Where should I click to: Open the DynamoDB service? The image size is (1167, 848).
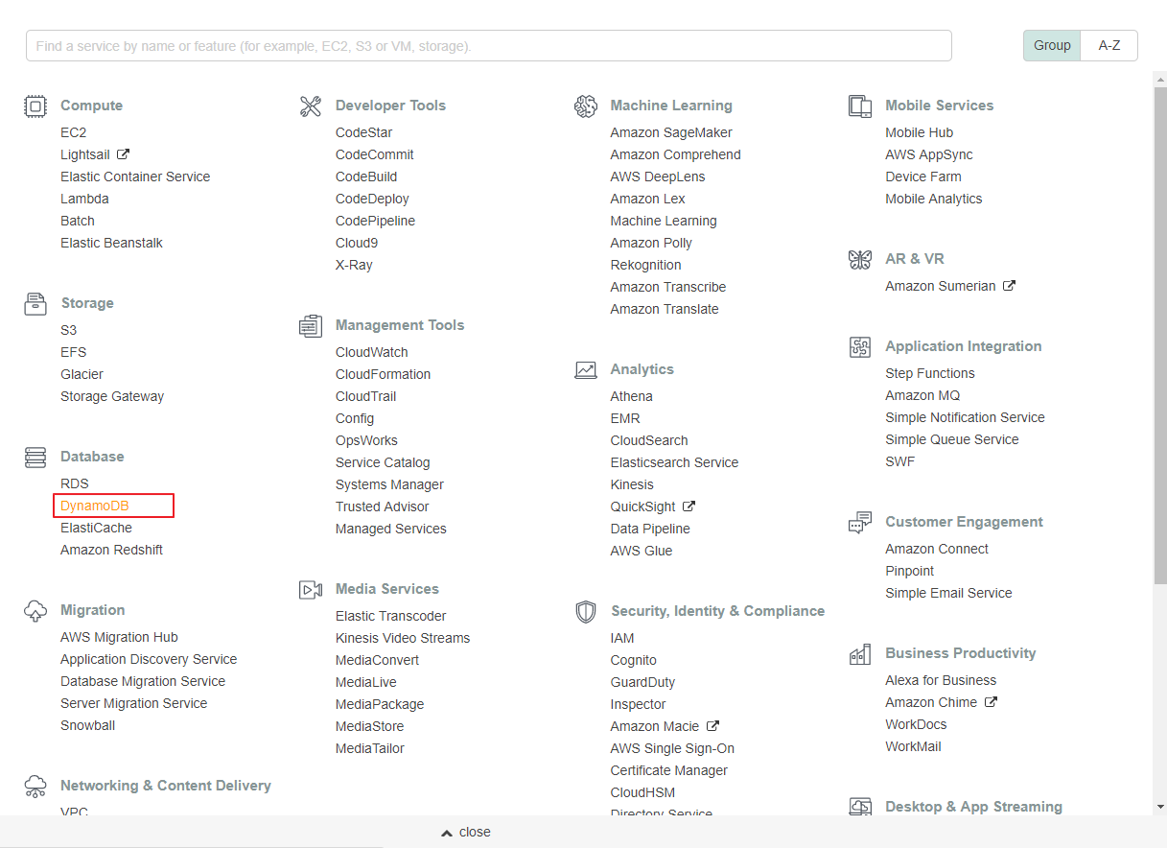(x=95, y=506)
